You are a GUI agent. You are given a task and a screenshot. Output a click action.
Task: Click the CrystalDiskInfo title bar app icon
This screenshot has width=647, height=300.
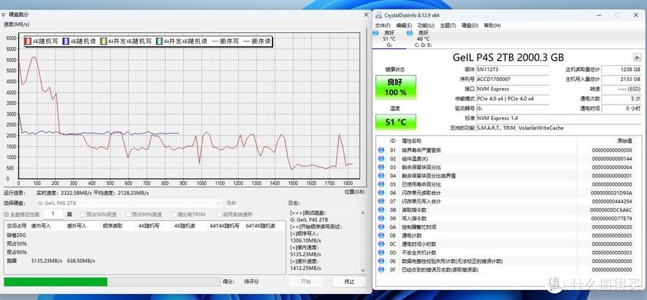(379, 15)
